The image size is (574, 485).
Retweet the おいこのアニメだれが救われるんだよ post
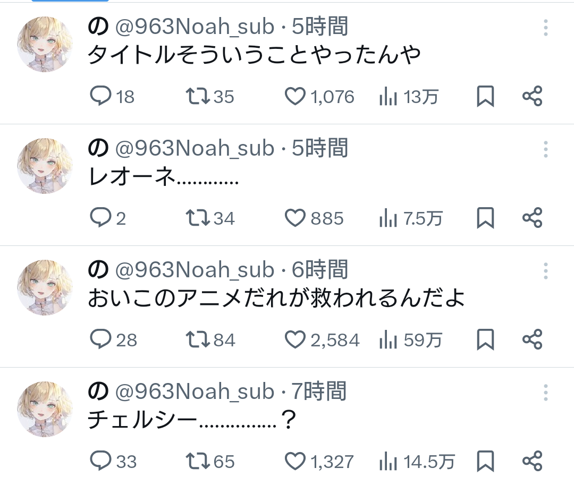(x=197, y=339)
